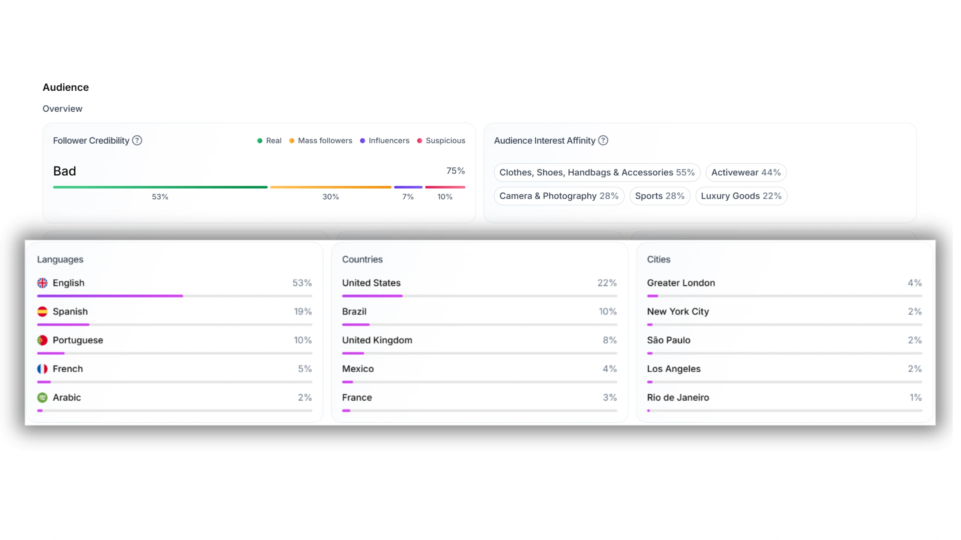This screenshot has height=540, width=961.
Task: Click the United States country bar
Action: [x=372, y=296]
